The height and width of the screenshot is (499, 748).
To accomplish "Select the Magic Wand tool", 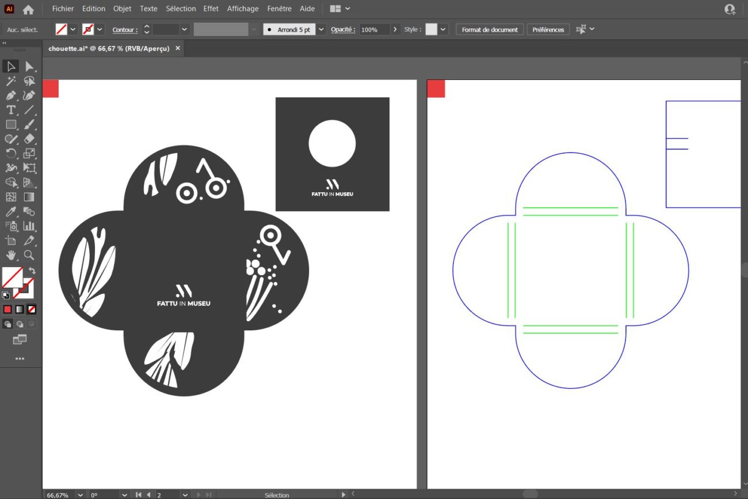I will tap(11, 81).
